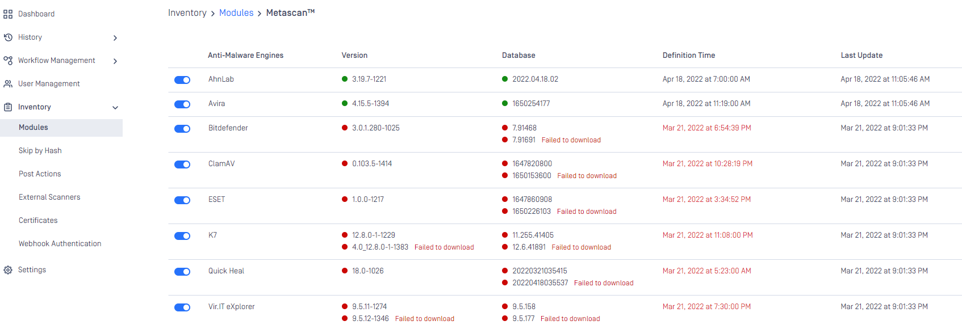Click the Workflow Management icon
The width and height of the screenshot is (962, 329).
pos(8,61)
